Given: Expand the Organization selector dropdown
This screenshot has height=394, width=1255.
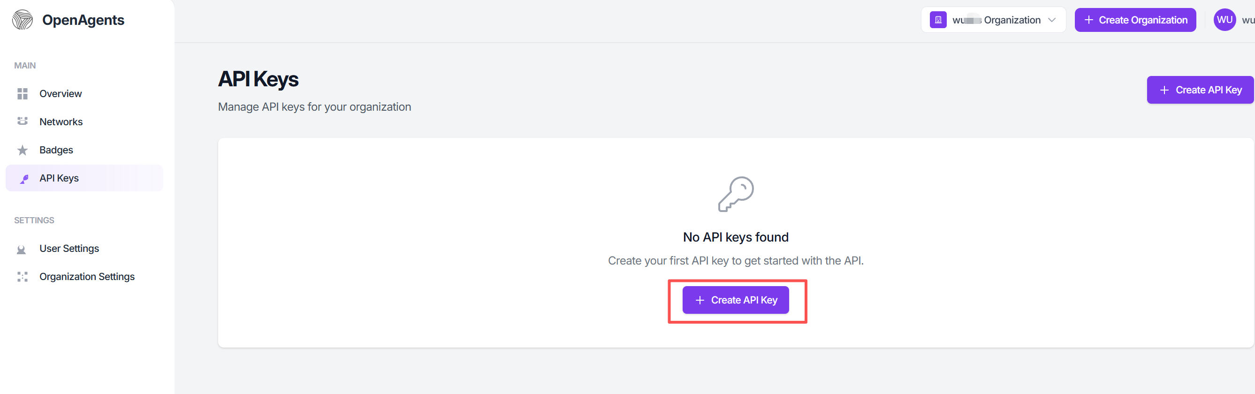Looking at the screenshot, I should pos(993,20).
